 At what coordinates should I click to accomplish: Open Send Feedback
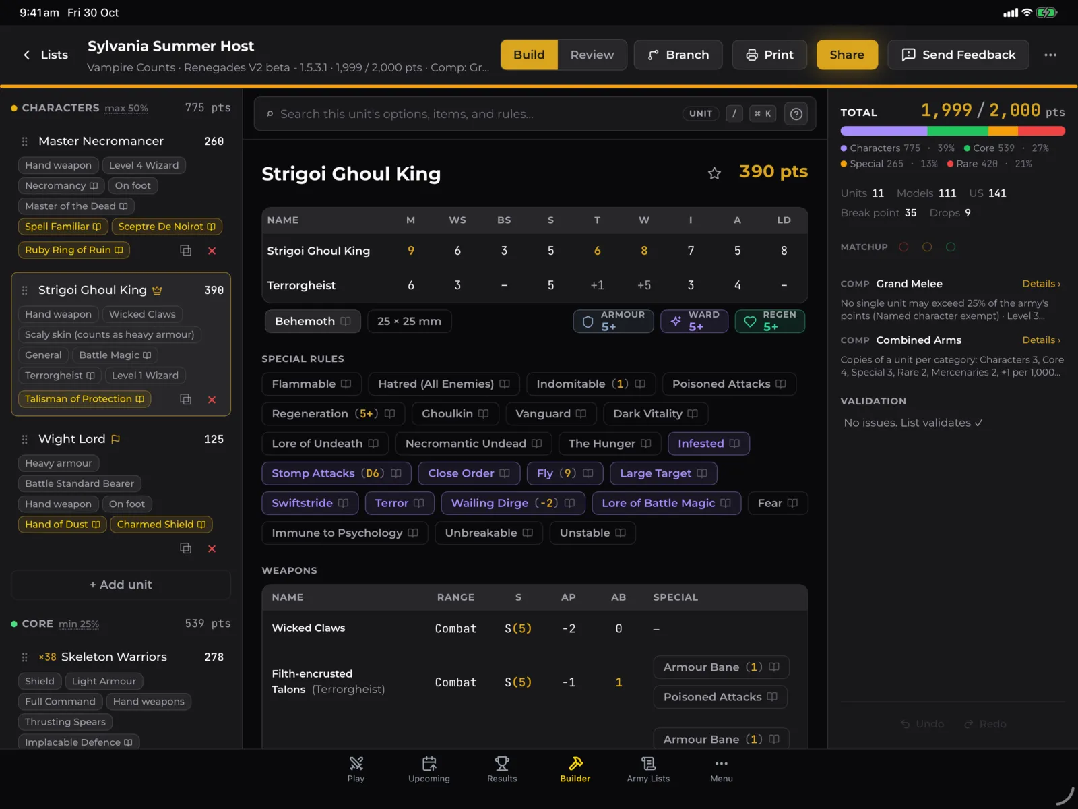[x=958, y=55]
